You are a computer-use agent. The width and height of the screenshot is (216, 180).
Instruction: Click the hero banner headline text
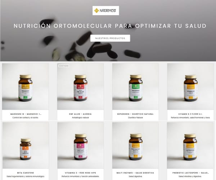[x=110, y=26]
